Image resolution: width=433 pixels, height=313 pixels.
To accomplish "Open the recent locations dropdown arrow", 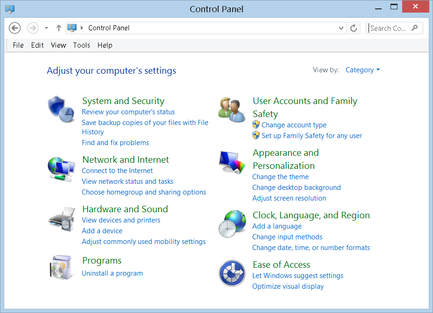I will (46, 28).
